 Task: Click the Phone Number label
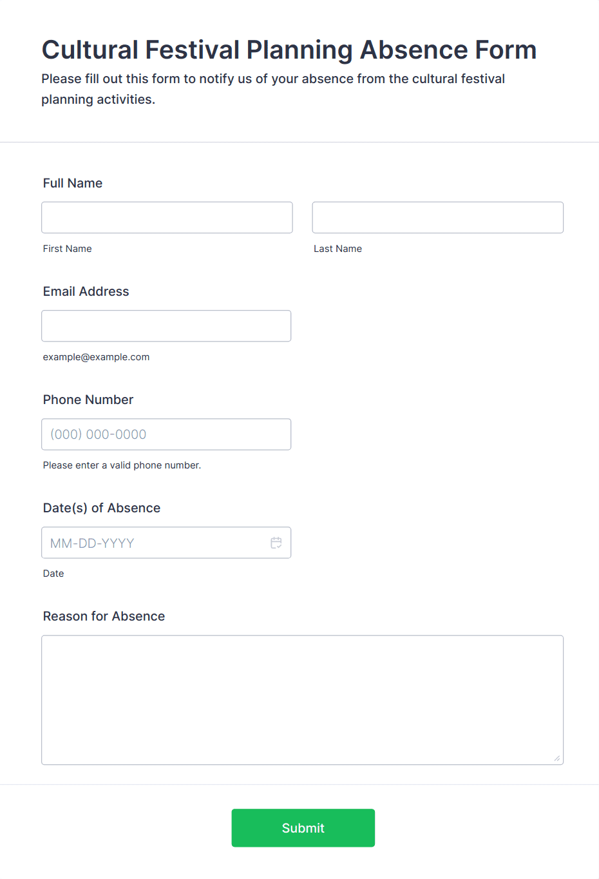tap(88, 400)
